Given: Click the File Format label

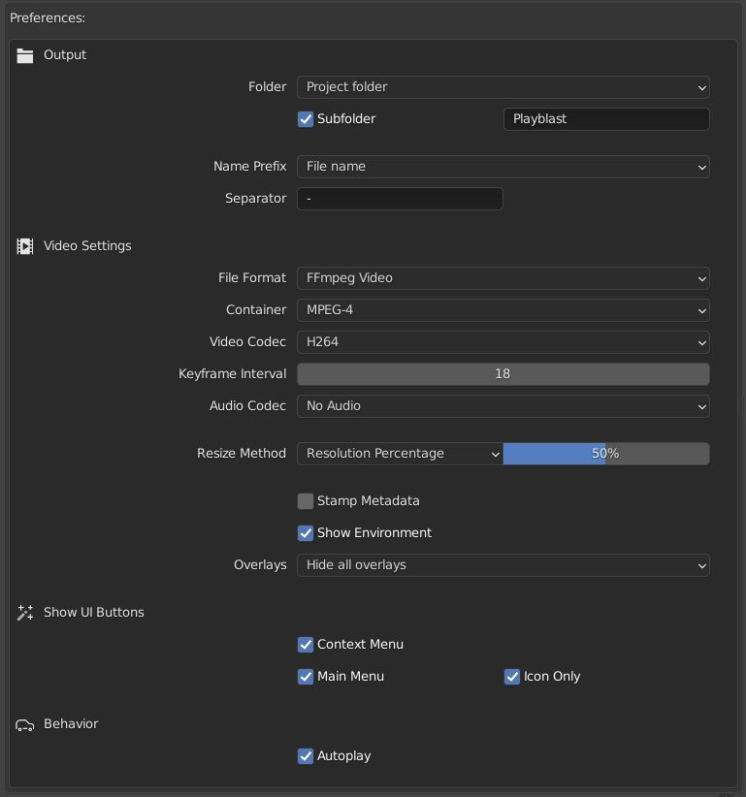Looking at the screenshot, I should (252, 278).
